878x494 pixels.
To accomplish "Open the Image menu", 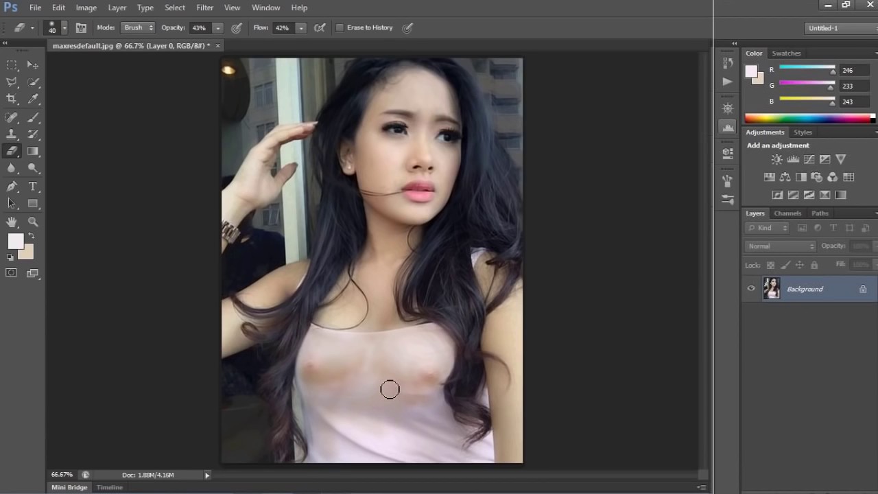I will pyautogui.click(x=86, y=8).
